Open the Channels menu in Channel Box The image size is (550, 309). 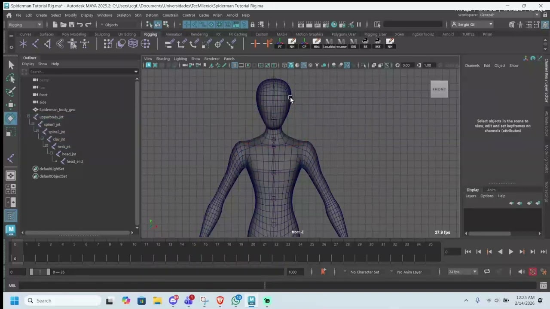pyautogui.click(x=472, y=66)
